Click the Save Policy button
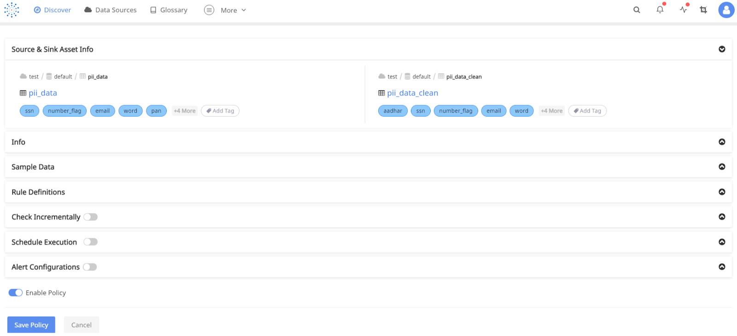Image resolution: width=737 pixels, height=336 pixels. tap(31, 325)
